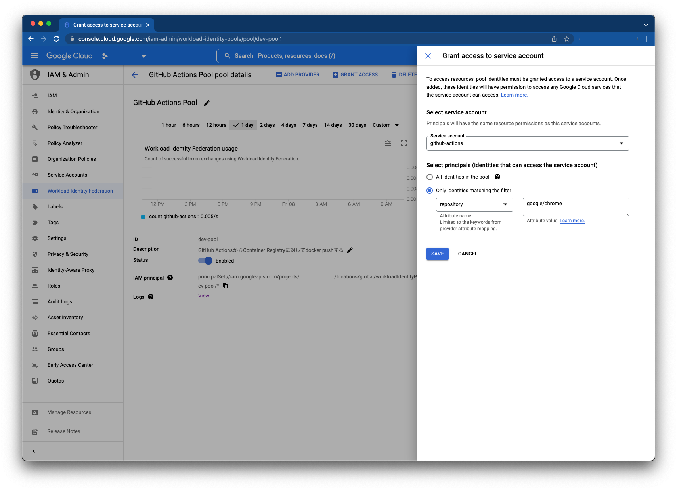The height and width of the screenshot is (490, 677).
Task: Open Release Notes in the sidebar
Action: pos(73,431)
